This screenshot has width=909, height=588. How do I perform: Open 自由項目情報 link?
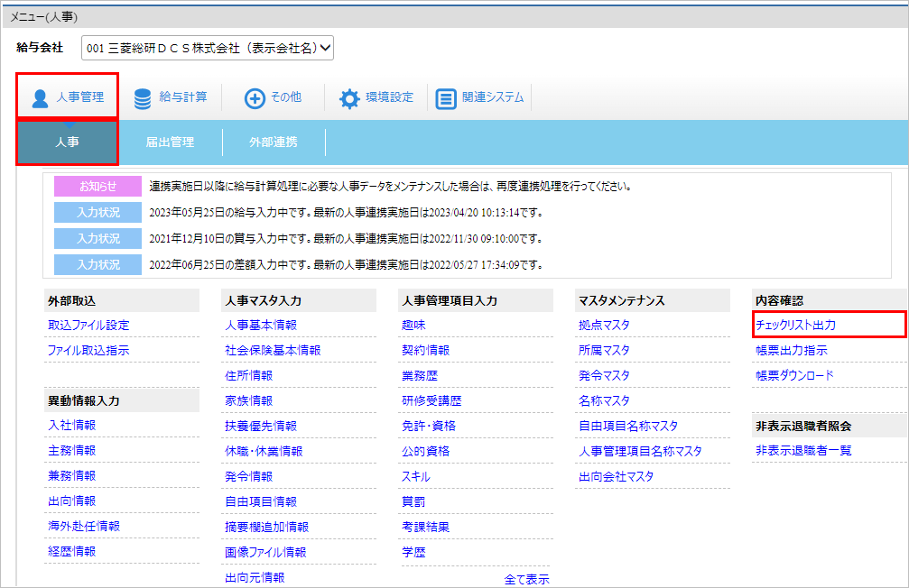pos(261,501)
